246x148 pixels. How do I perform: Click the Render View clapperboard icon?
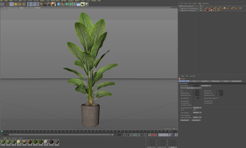(x=46, y=4)
